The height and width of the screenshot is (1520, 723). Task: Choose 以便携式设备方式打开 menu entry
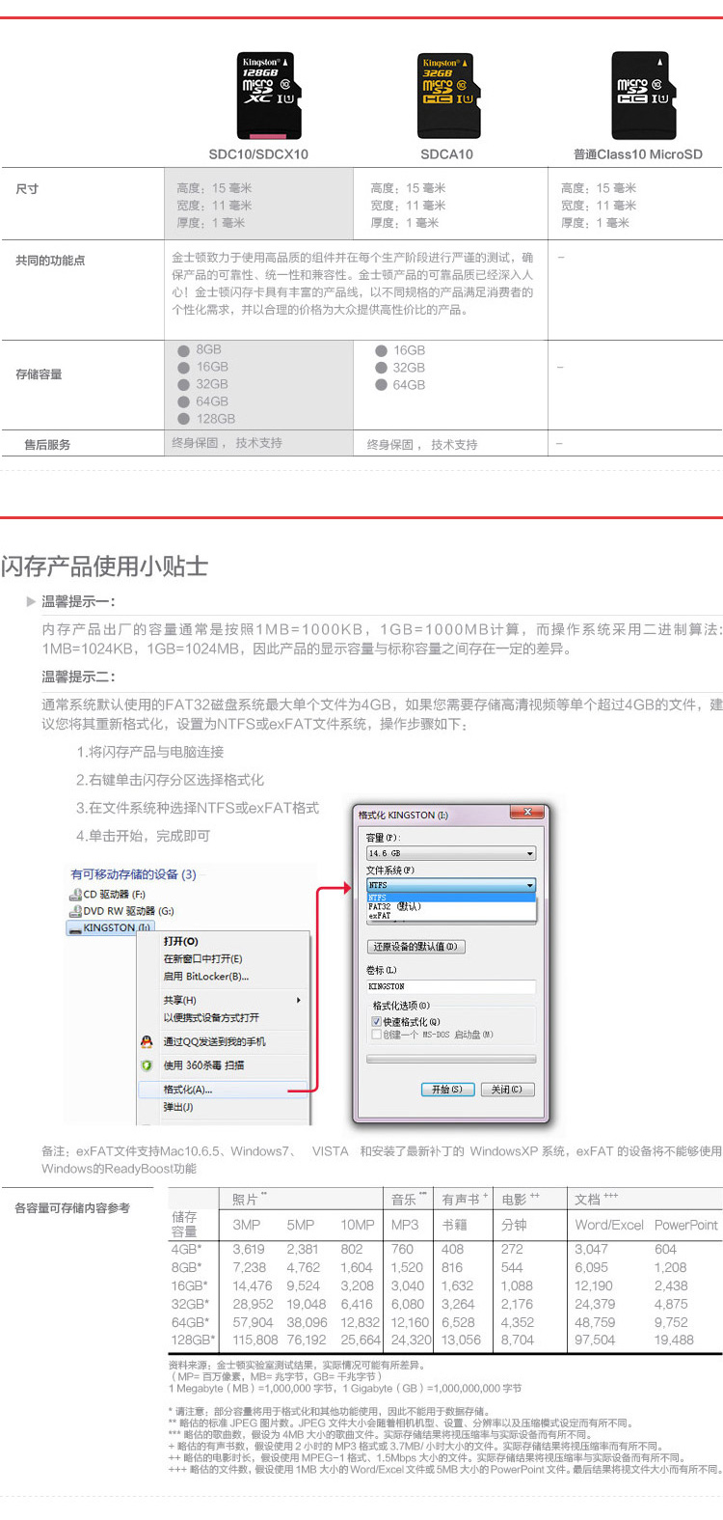click(x=211, y=1018)
